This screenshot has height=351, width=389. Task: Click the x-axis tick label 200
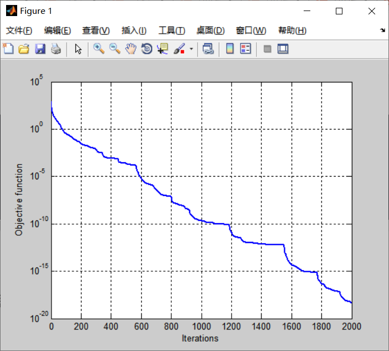(81, 326)
